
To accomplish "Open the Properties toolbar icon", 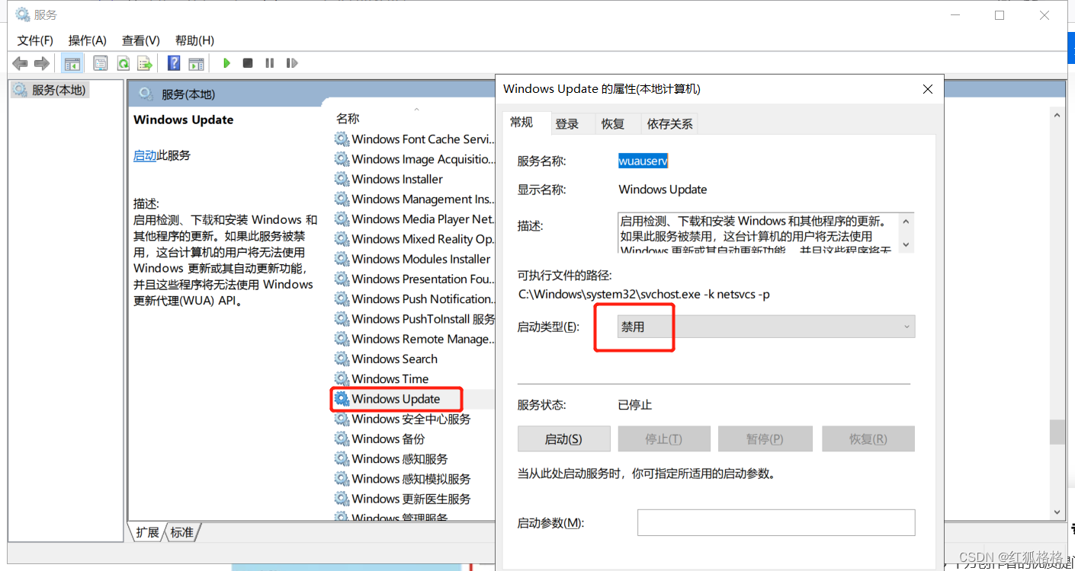I will tap(100, 63).
